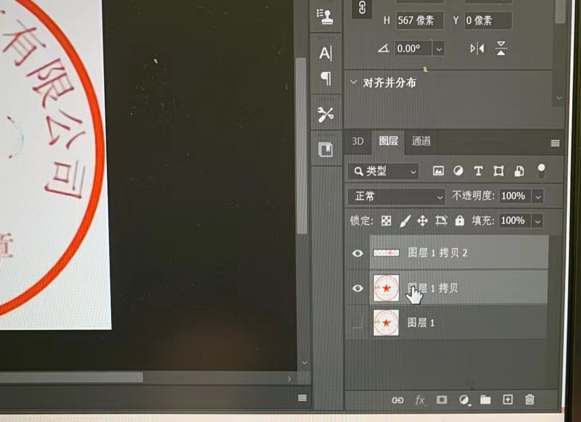Create a new layer with the plus icon
This screenshot has height=422, width=581.
coord(508,400)
